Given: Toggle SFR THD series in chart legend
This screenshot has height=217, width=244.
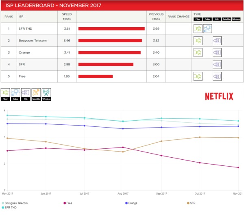Looking at the screenshot, I should click(x=9, y=208).
